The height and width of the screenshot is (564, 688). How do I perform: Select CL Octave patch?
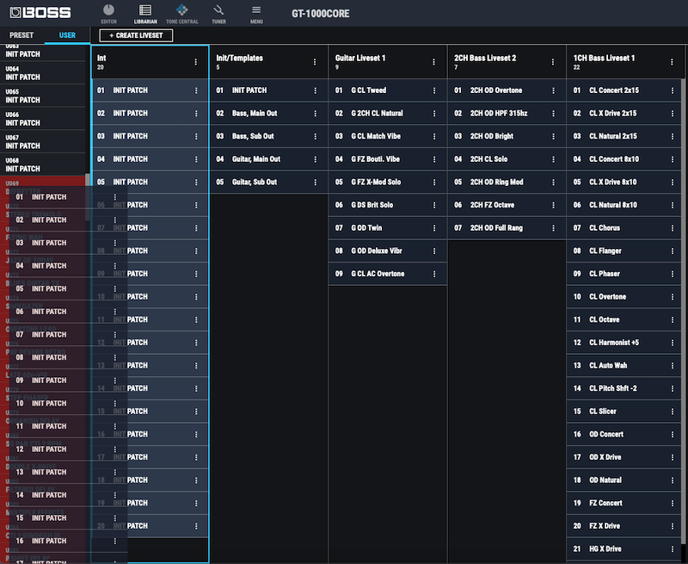pos(624,319)
